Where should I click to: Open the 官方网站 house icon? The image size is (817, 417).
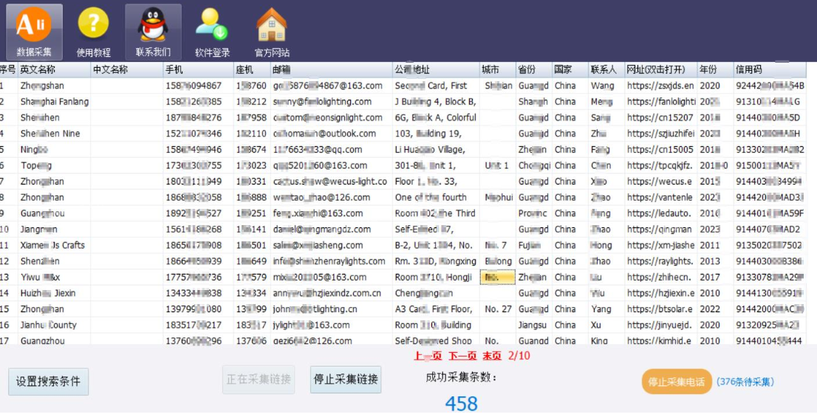tap(271, 32)
